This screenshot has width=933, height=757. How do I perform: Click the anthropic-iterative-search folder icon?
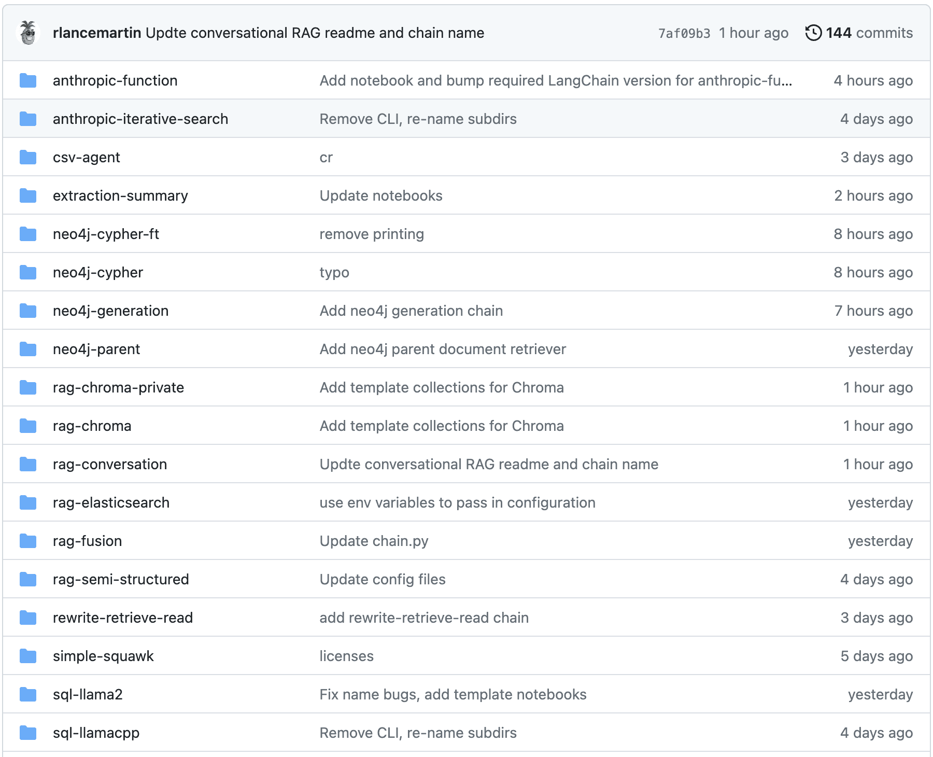pos(28,119)
